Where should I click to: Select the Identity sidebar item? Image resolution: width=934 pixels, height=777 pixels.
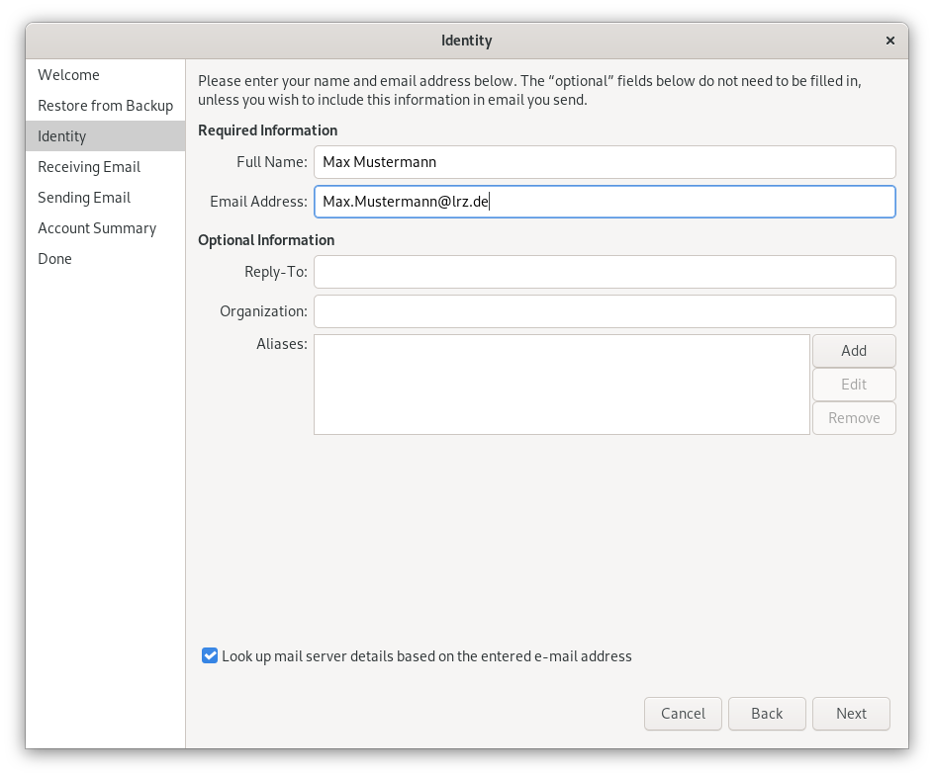[x=61, y=136]
